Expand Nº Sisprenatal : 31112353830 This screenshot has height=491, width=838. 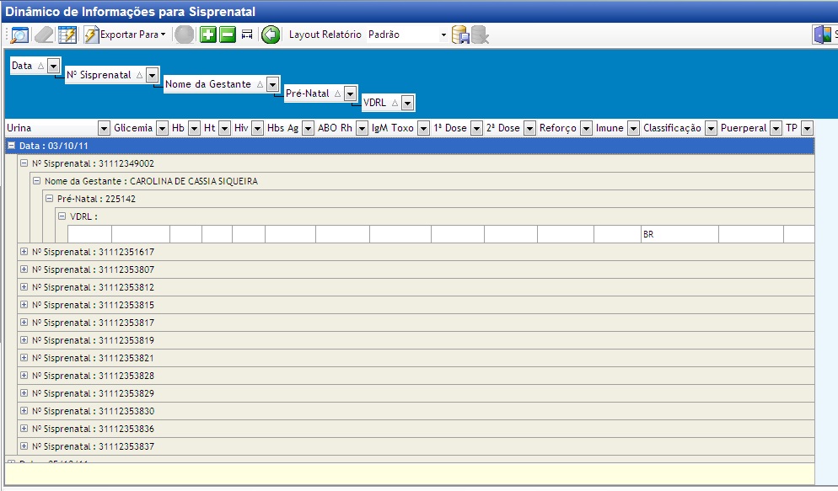tap(24, 410)
